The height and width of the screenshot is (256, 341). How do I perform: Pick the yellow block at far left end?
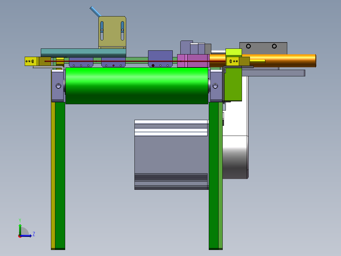[32, 61]
